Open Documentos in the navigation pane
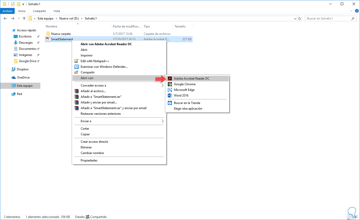360x220 pixels. [27, 49]
